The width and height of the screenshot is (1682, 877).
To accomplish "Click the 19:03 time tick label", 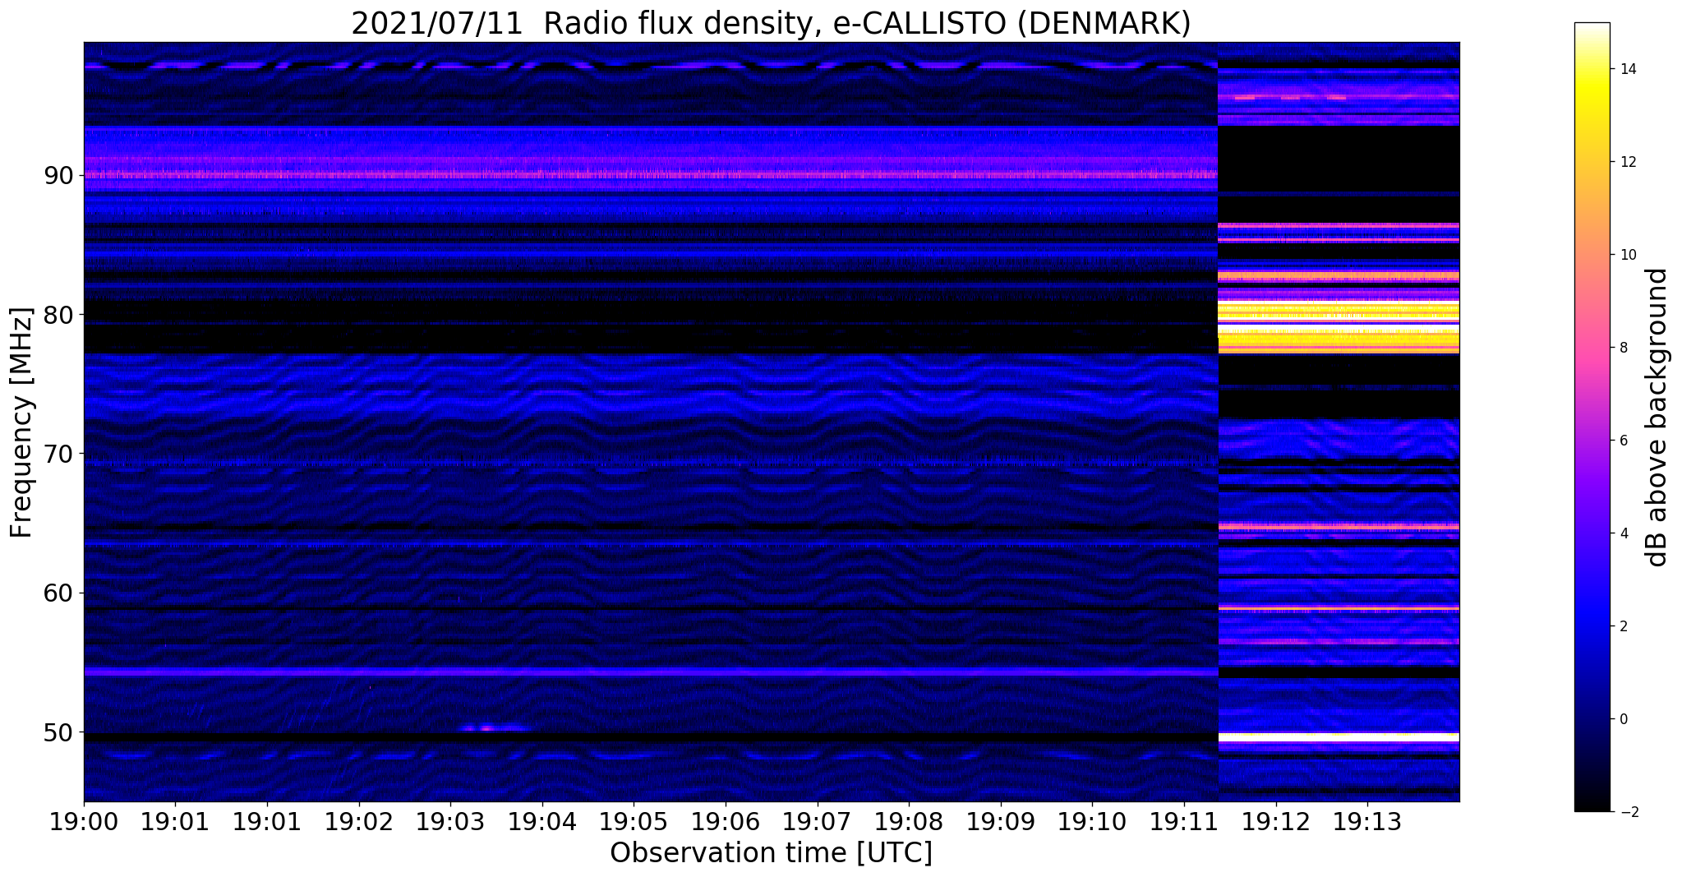I will [x=450, y=822].
